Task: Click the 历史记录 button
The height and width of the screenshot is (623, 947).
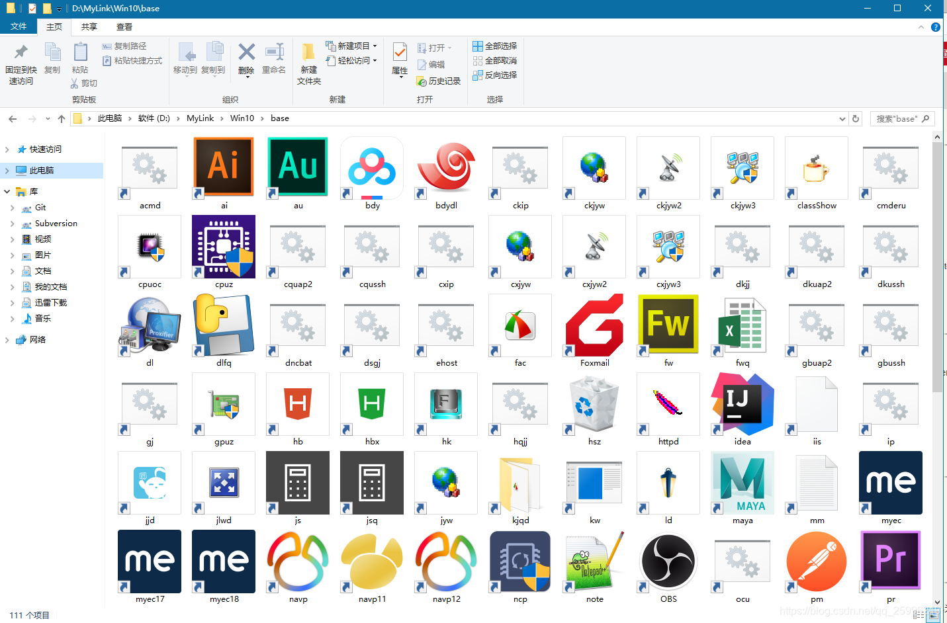Action: 438,81
